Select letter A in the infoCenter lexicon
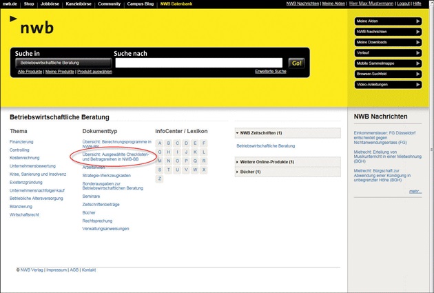The image size is (434, 293). pyautogui.click(x=160, y=143)
